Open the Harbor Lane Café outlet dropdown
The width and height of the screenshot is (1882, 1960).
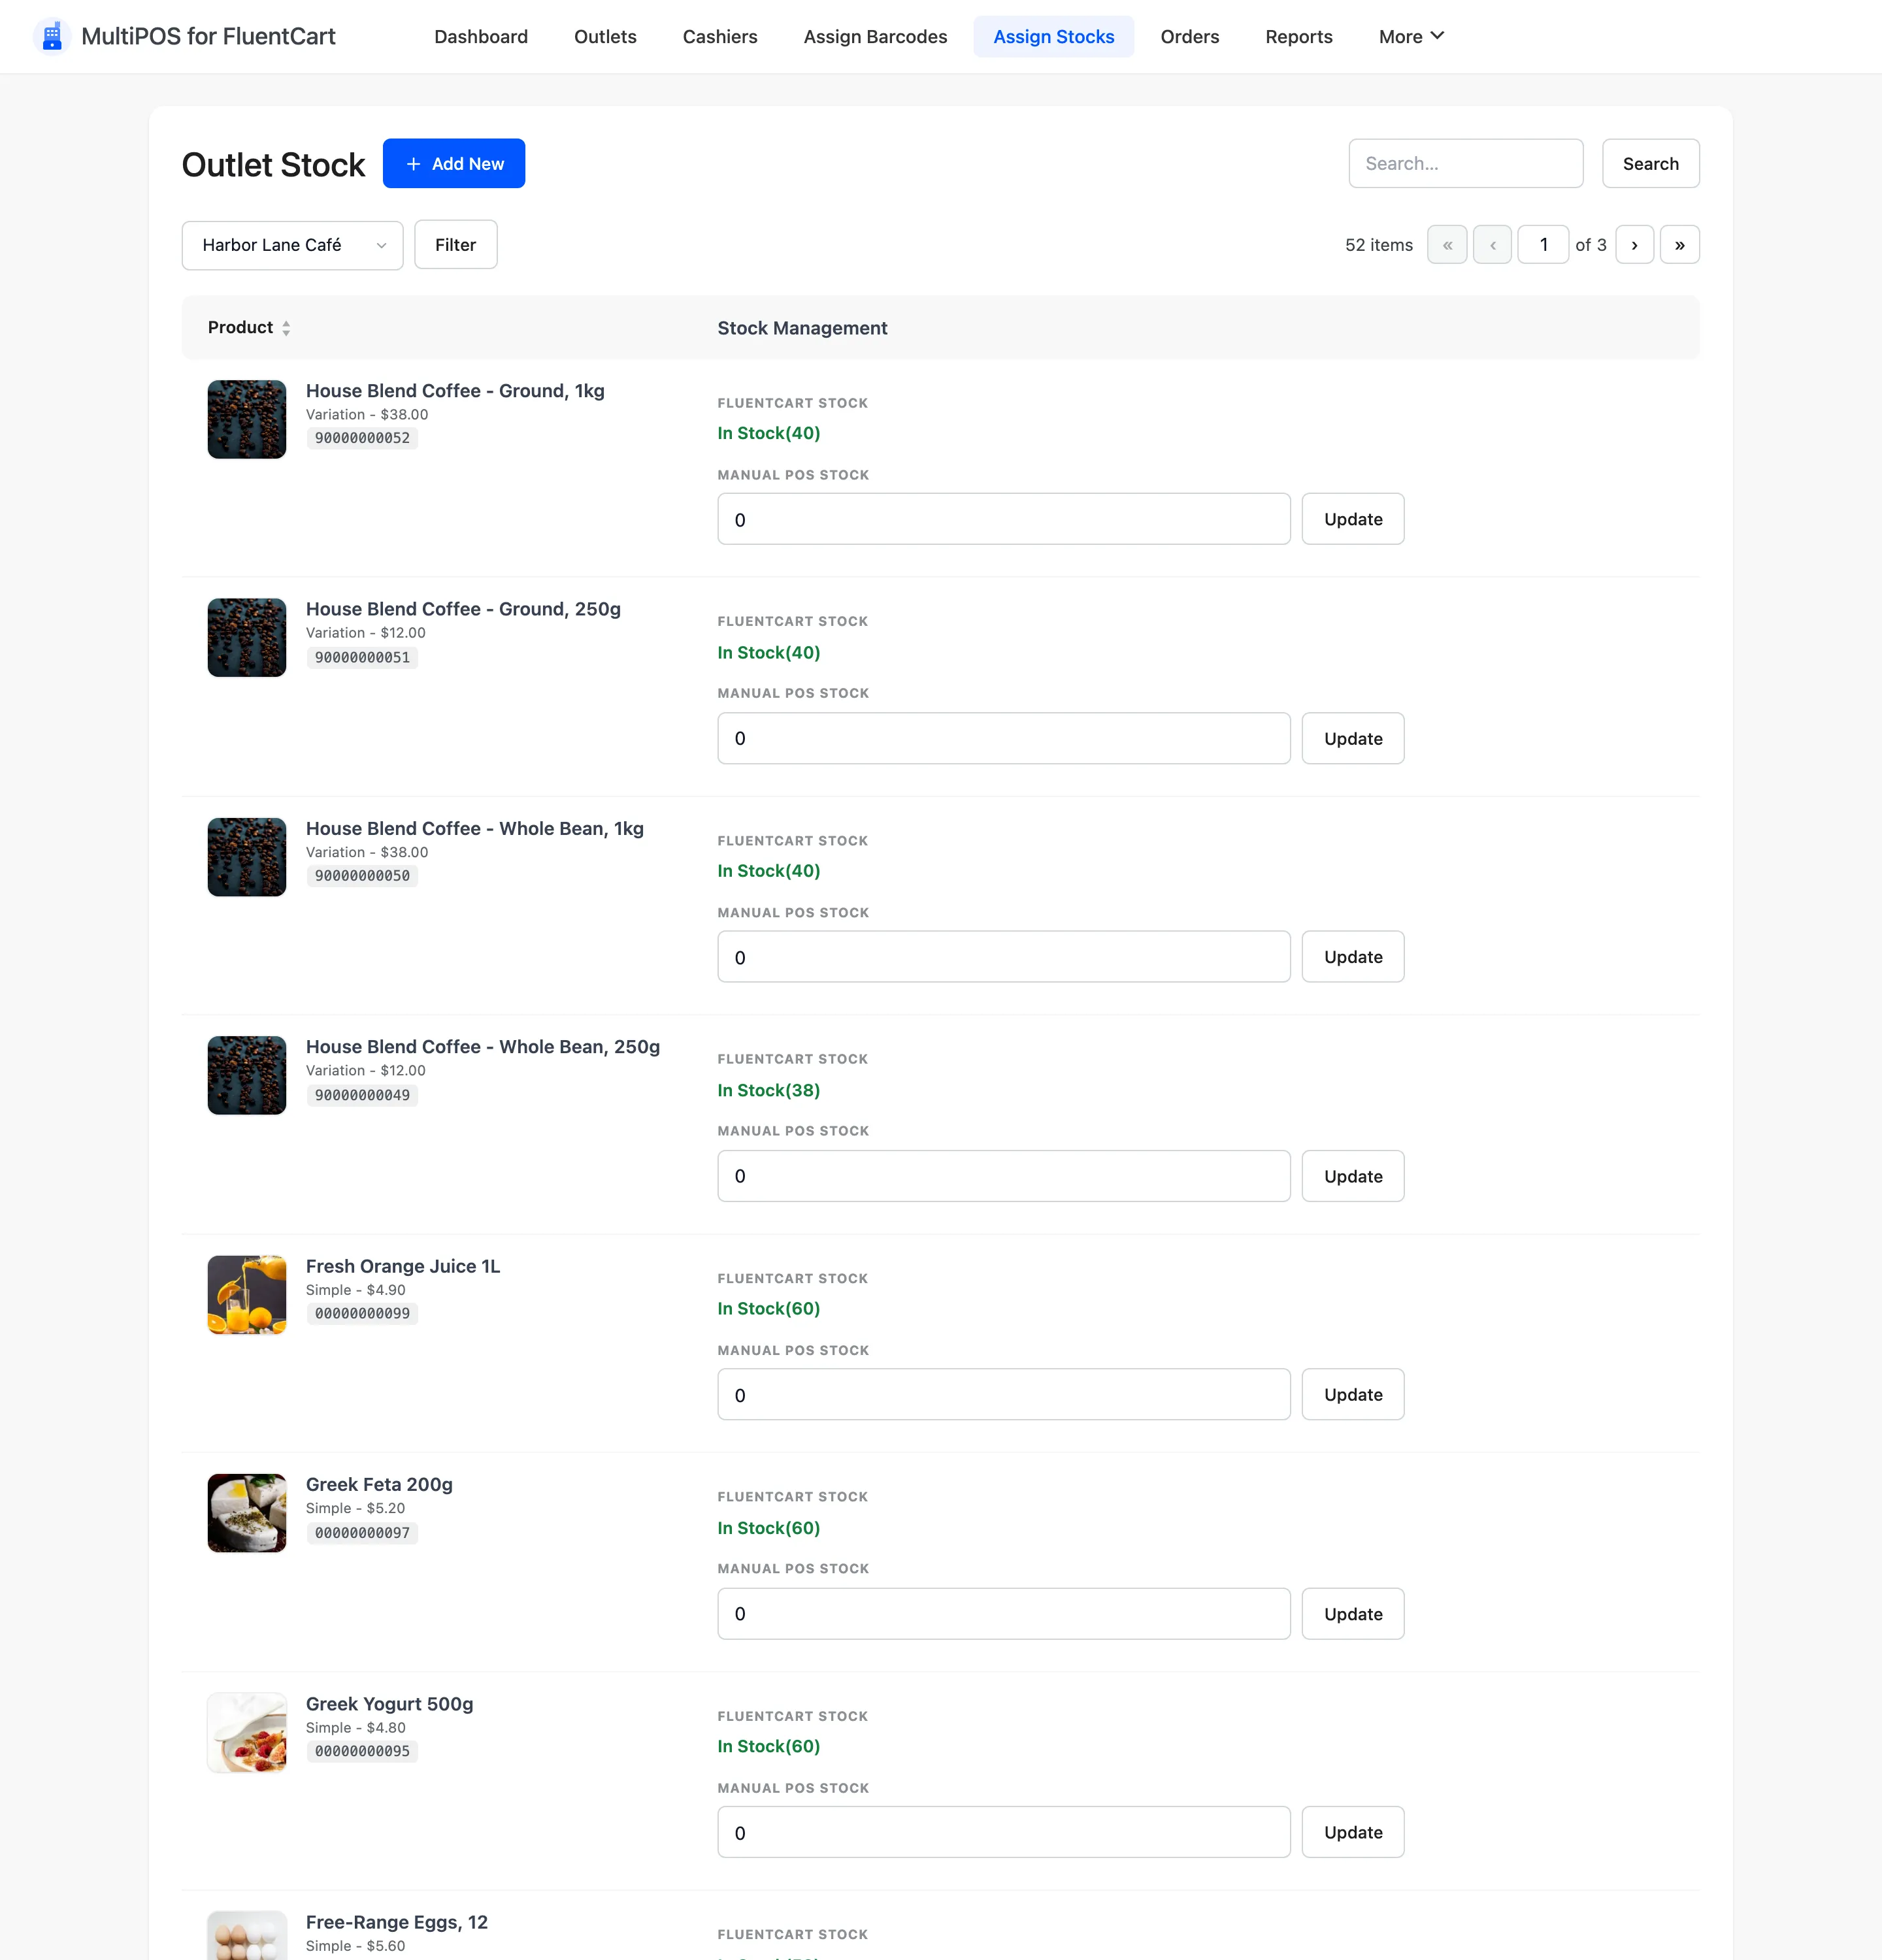pyautogui.click(x=292, y=245)
